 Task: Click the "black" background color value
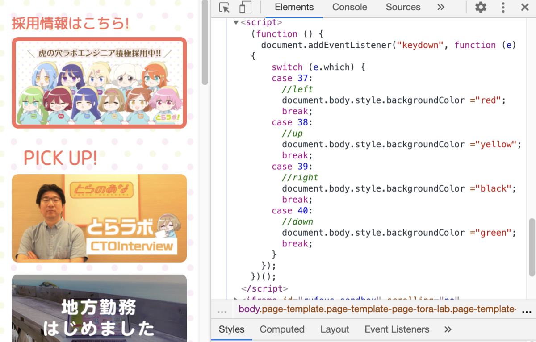pyautogui.click(x=493, y=188)
